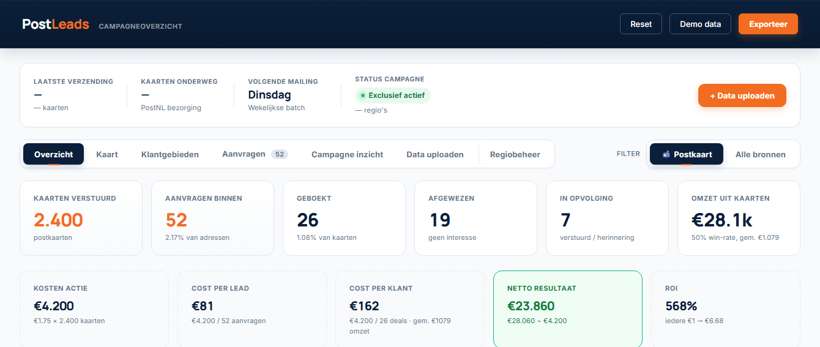Open the Klantgebieden tab
This screenshot has width=820, height=347.
pos(170,154)
